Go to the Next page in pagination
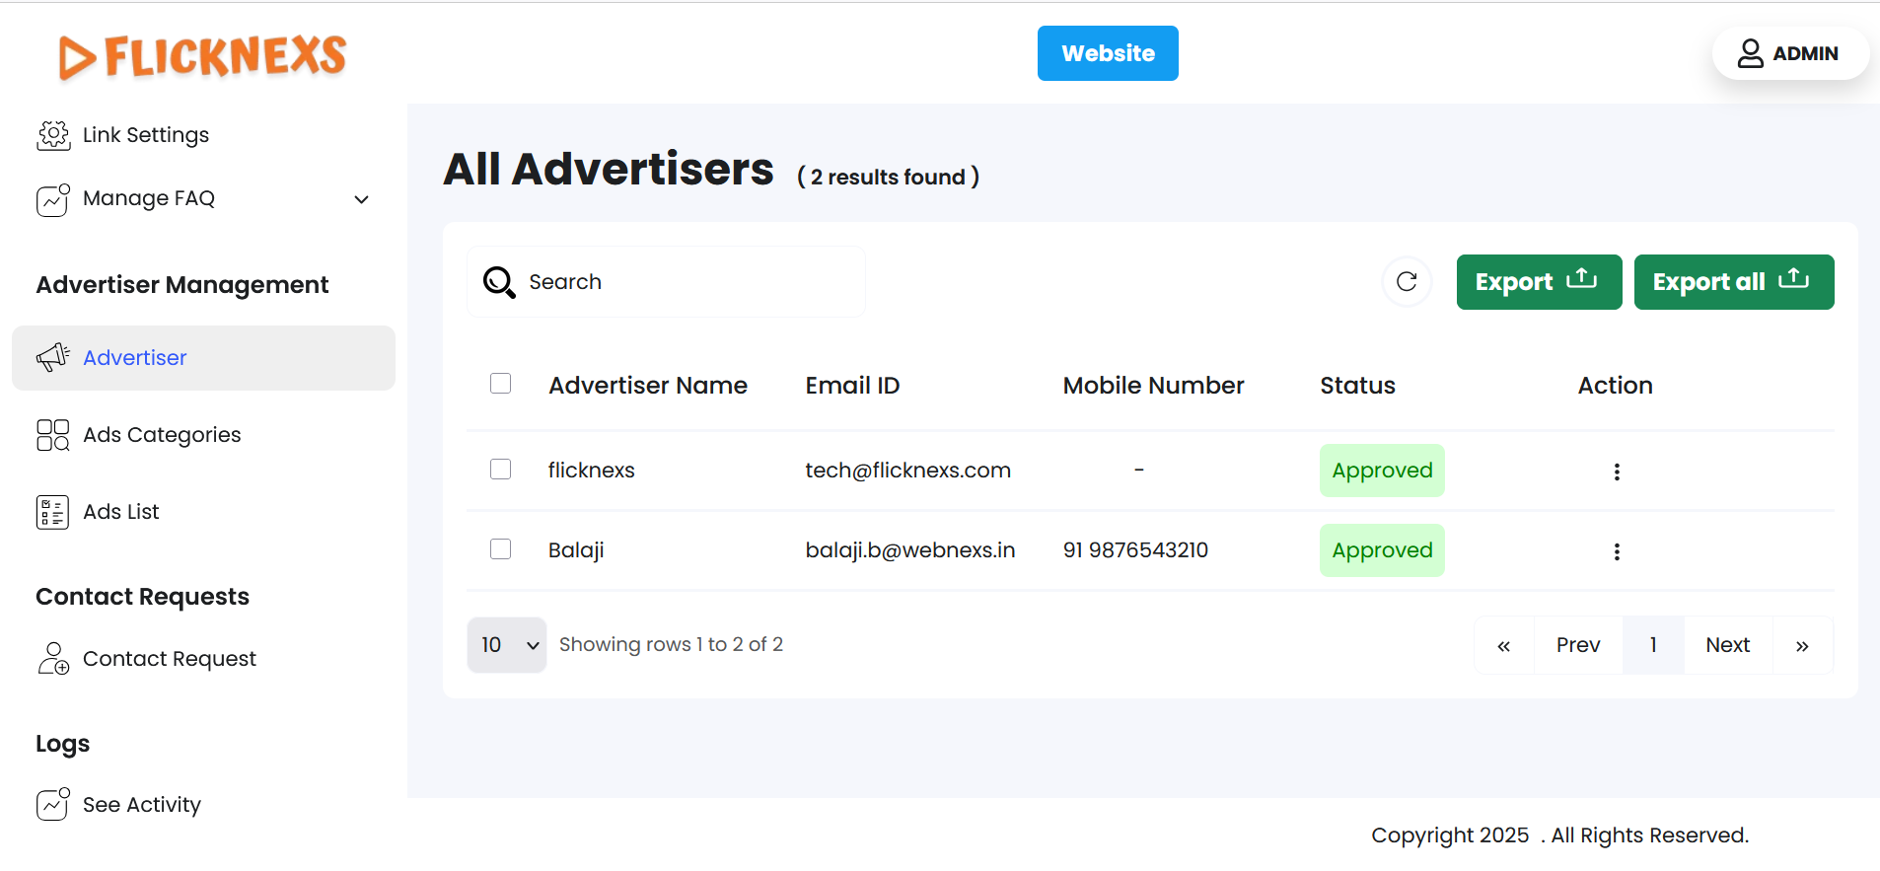 click(1727, 645)
